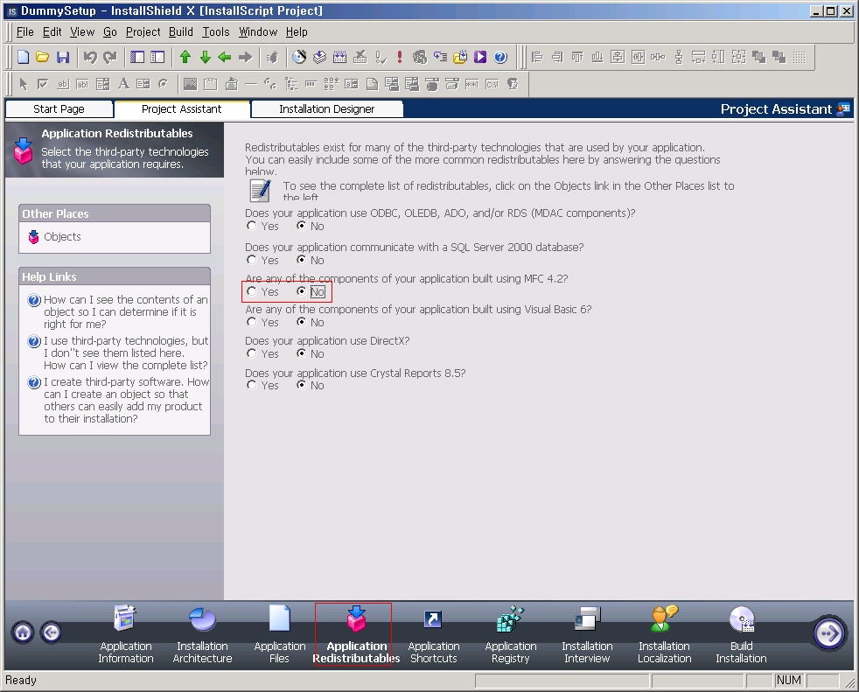Open the Help menu
Viewport: 859px width, 692px height.
point(297,31)
